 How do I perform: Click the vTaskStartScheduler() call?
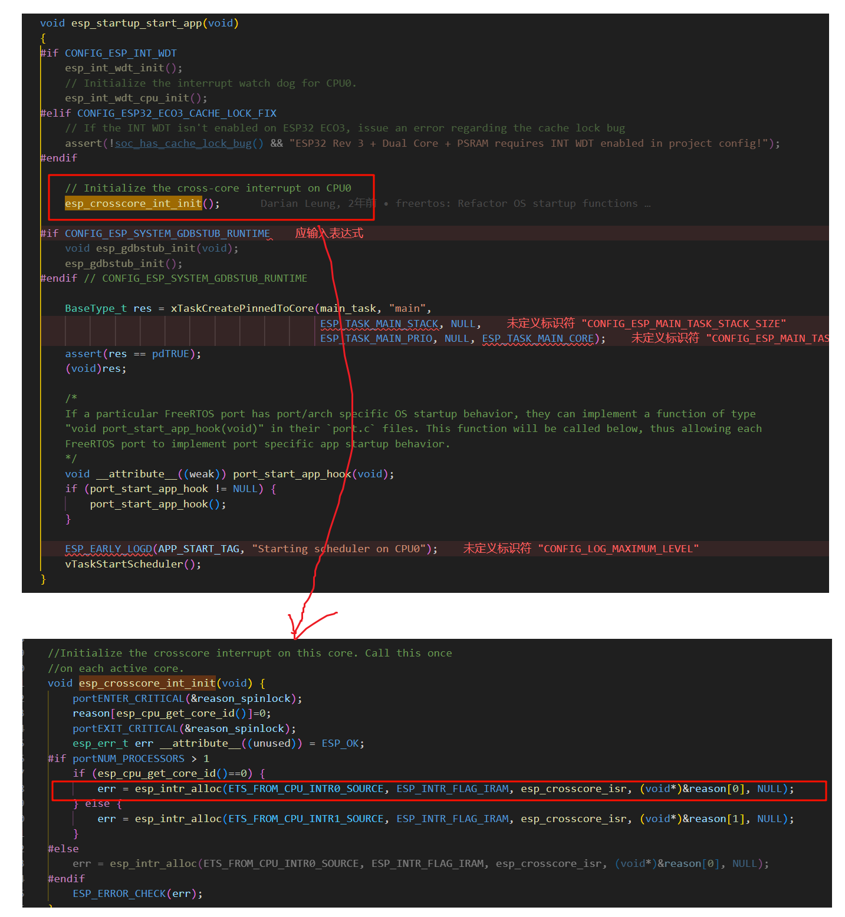coord(133,565)
